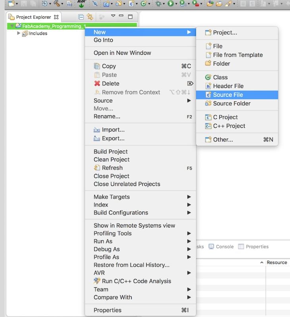
Task: Toggle Link with Editor in Project Explorer
Action: point(90,17)
